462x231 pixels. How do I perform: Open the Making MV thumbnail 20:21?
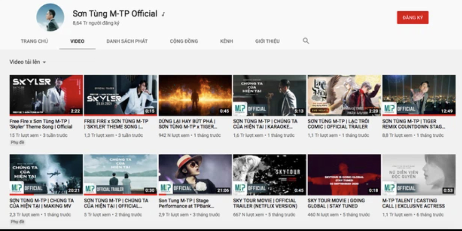[46, 175]
